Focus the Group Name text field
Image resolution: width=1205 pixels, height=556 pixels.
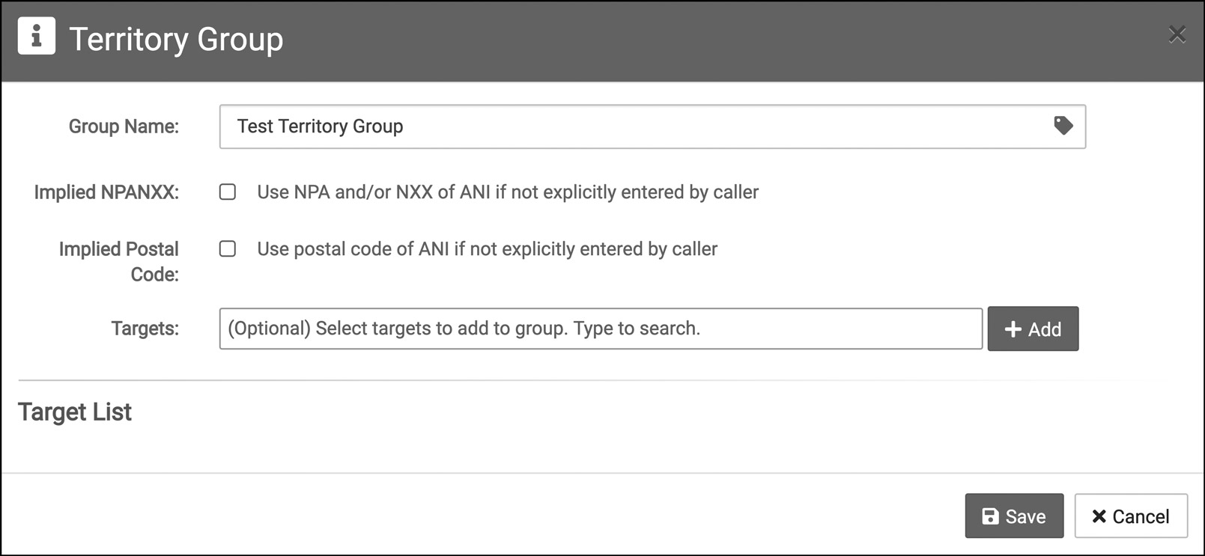[637, 126]
